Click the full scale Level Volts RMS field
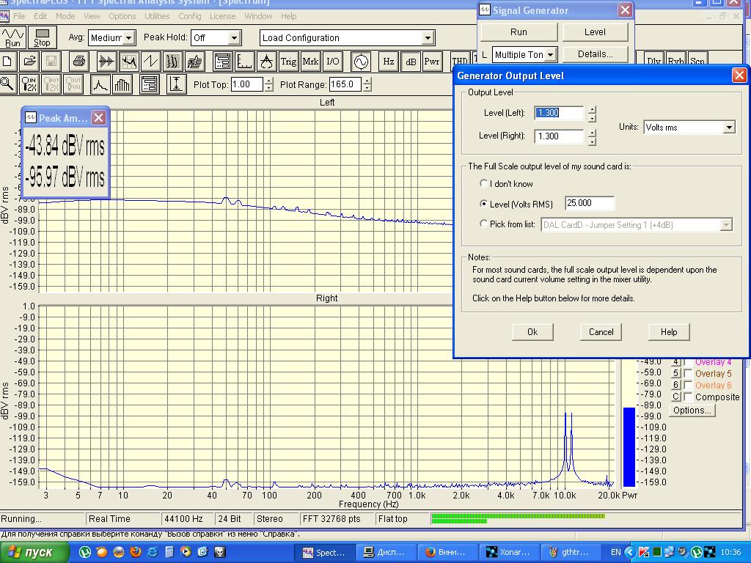Viewport: 751px width, 563px height. (x=589, y=204)
